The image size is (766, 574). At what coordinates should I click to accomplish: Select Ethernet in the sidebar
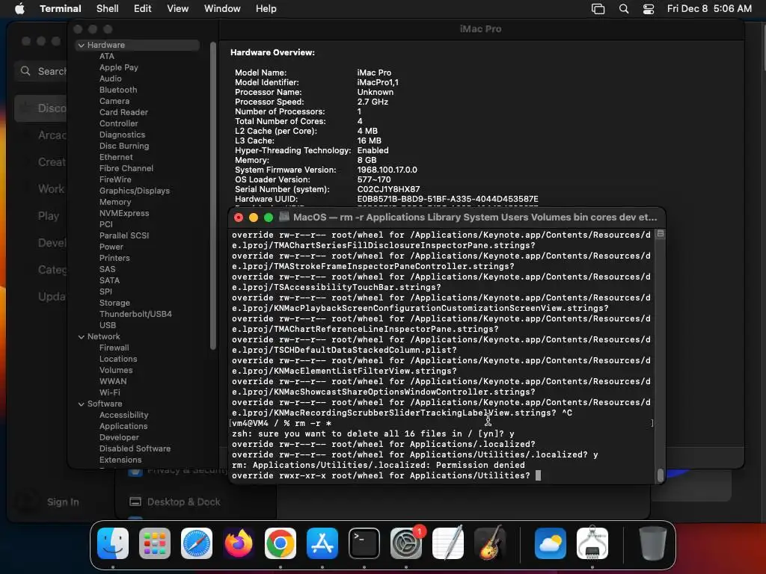coord(116,157)
